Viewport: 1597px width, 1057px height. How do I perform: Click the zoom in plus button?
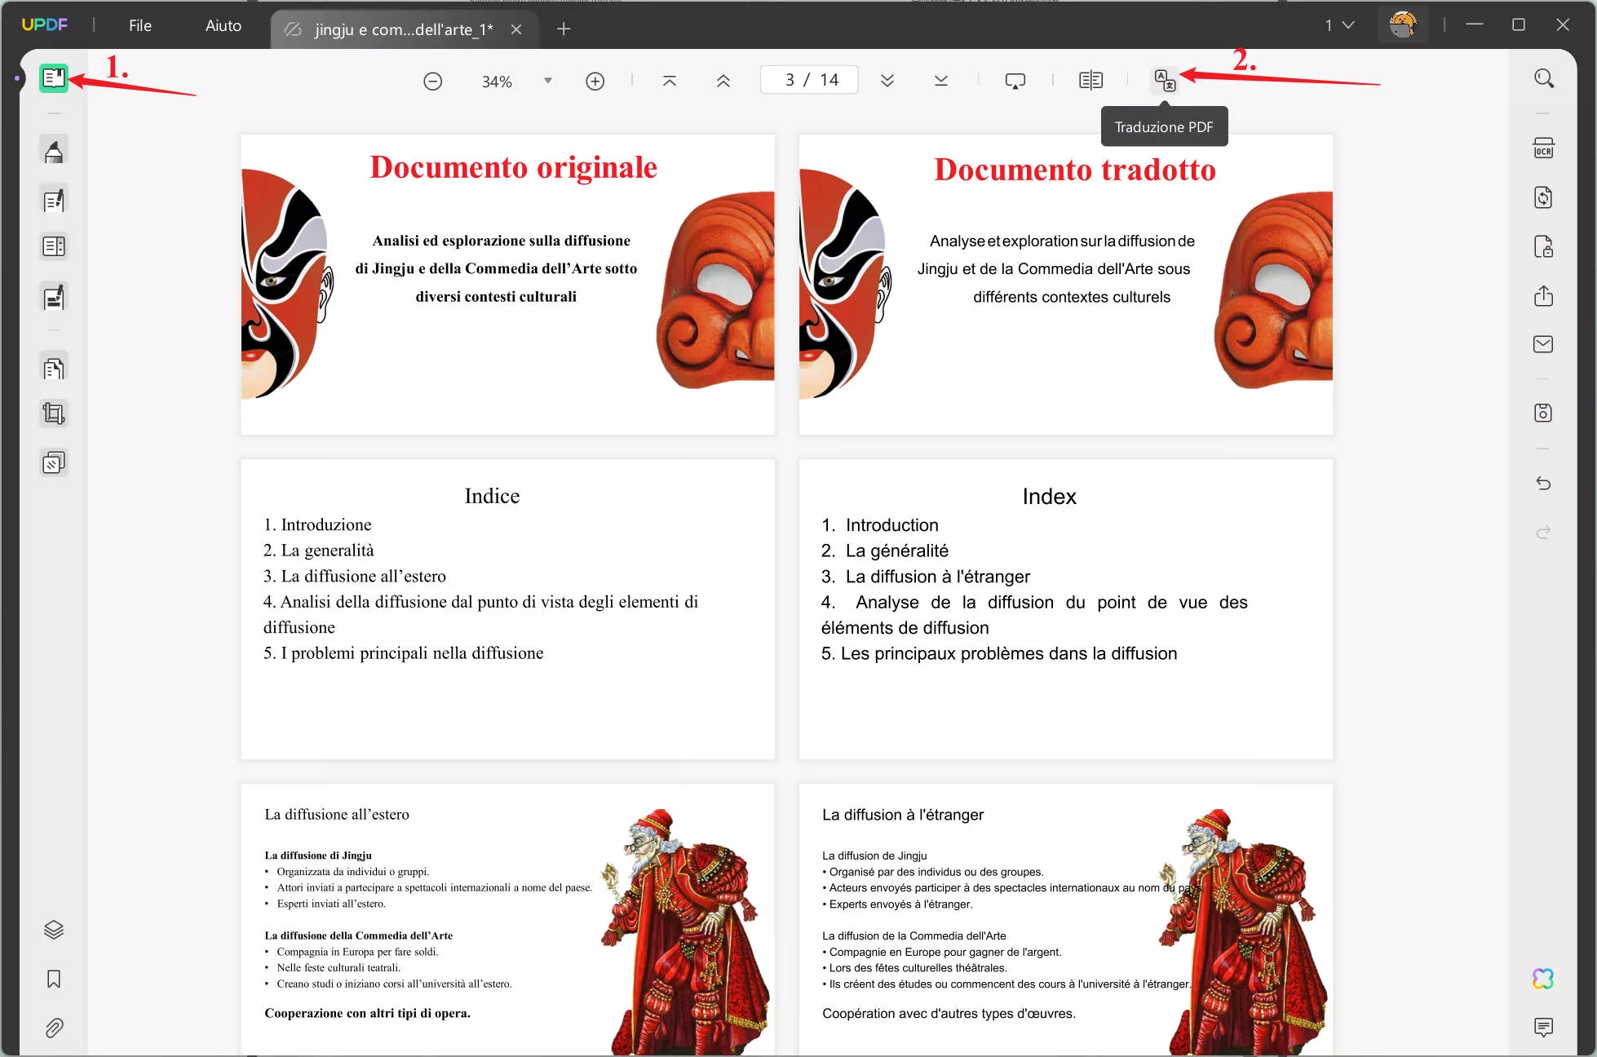click(595, 81)
